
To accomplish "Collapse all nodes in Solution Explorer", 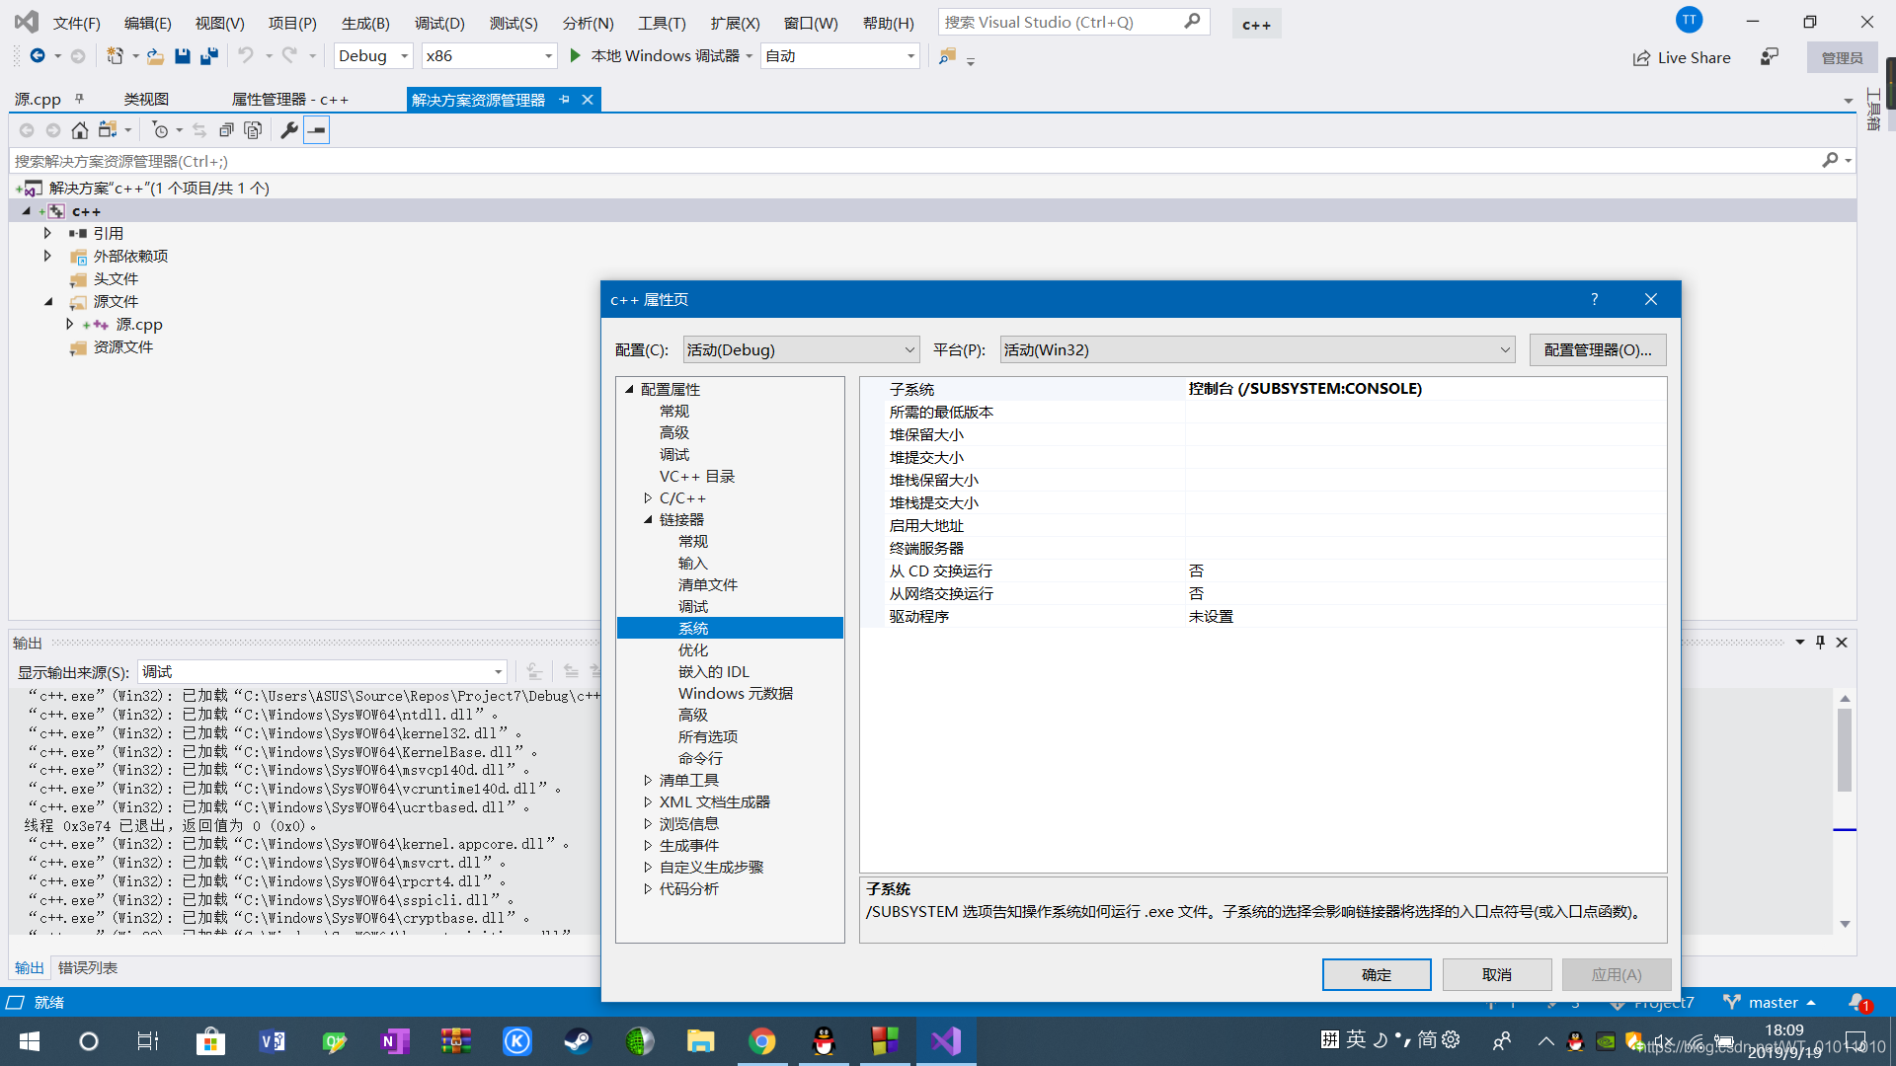I will pyautogui.click(x=226, y=130).
